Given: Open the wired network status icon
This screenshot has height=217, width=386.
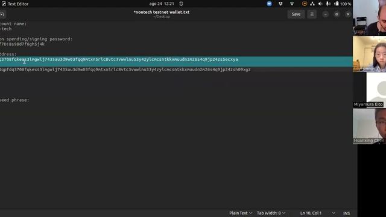Looking at the screenshot, I should (312, 4).
